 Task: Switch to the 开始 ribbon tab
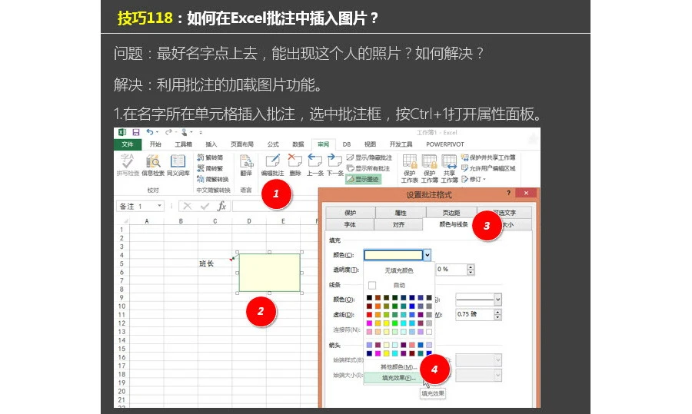(x=155, y=144)
